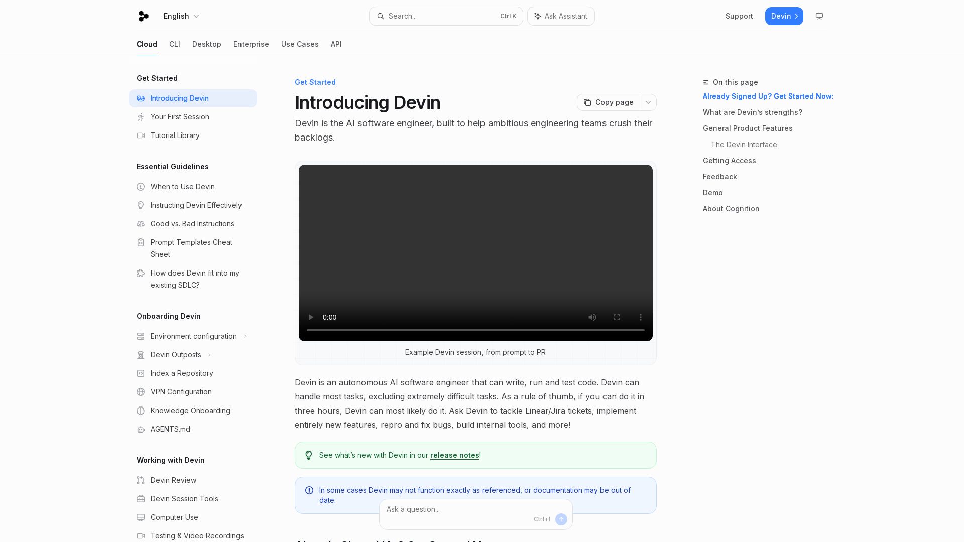Open VPN Configuration page
Screen dimensions: 964x542
pos(193,392)
